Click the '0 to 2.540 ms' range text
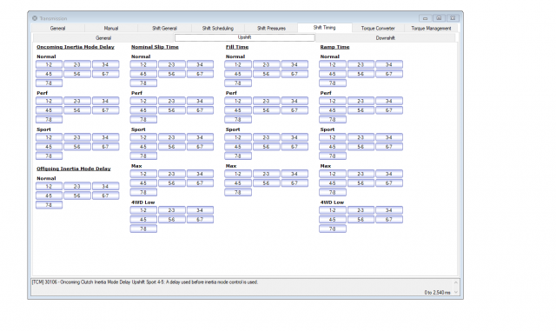The height and width of the screenshot is (331, 556). coord(437,292)
